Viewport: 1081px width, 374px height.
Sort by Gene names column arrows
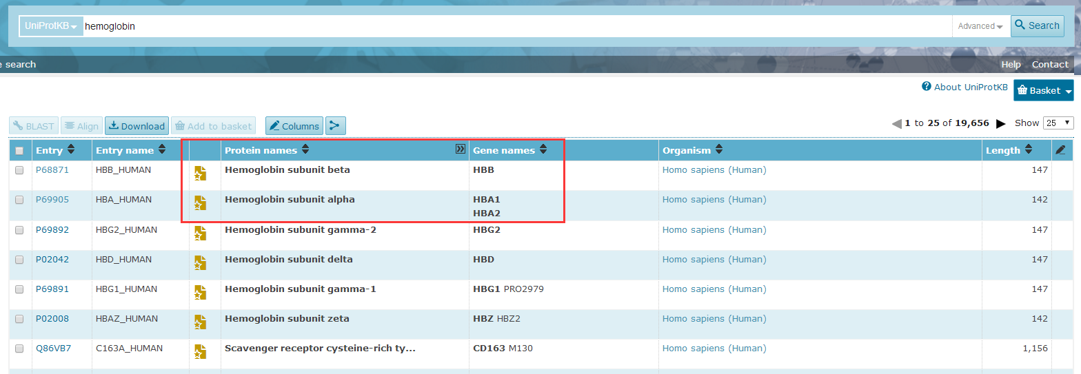coord(543,150)
